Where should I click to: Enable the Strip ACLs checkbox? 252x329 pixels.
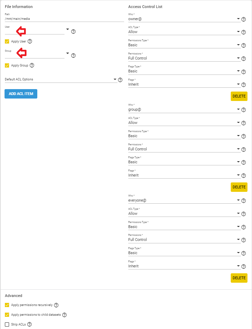point(7,324)
